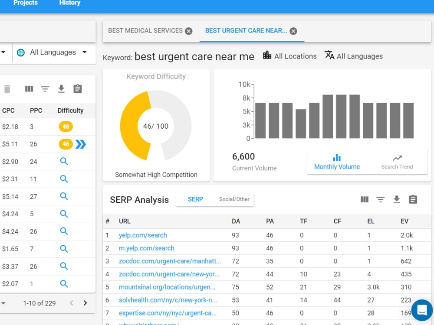This screenshot has width=434, height=325.
Task: Open mountsinai.org locations link
Action: pyautogui.click(x=167, y=287)
